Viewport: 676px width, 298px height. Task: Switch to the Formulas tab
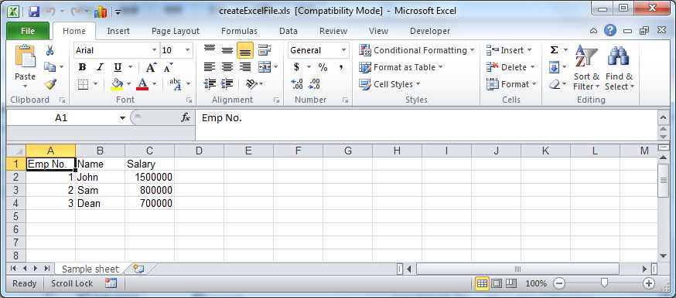click(239, 31)
